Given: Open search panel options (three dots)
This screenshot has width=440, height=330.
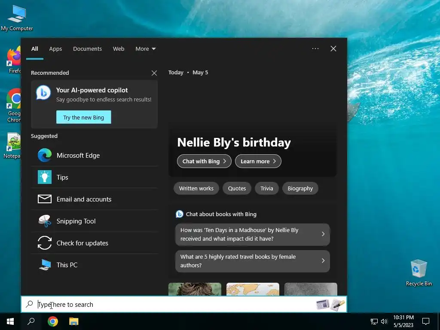Looking at the screenshot, I should pyautogui.click(x=315, y=49).
